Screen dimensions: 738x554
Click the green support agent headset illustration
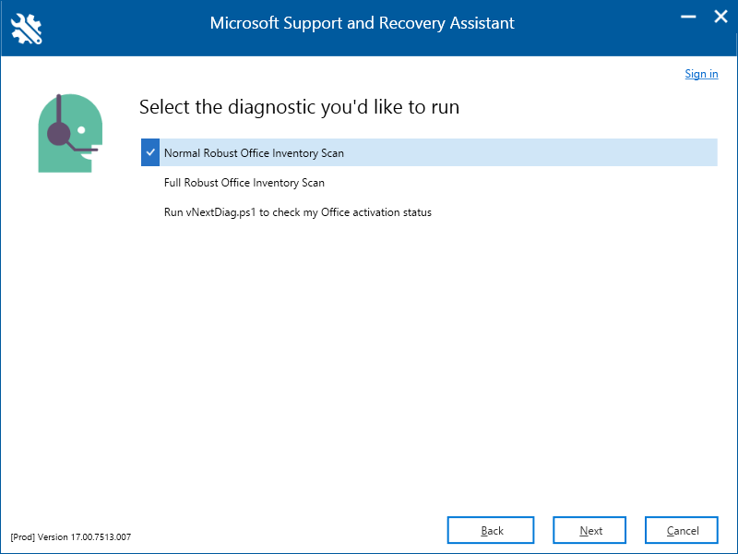(x=70, y=133)
